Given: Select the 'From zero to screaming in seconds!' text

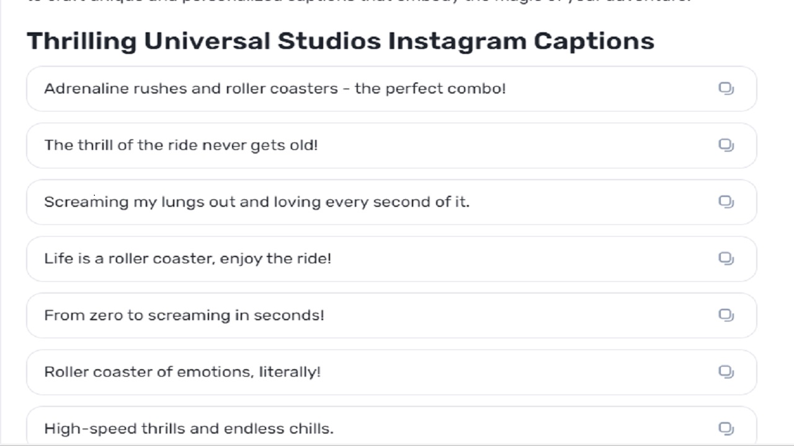Looking at the screenshot, I should [184, 315].
